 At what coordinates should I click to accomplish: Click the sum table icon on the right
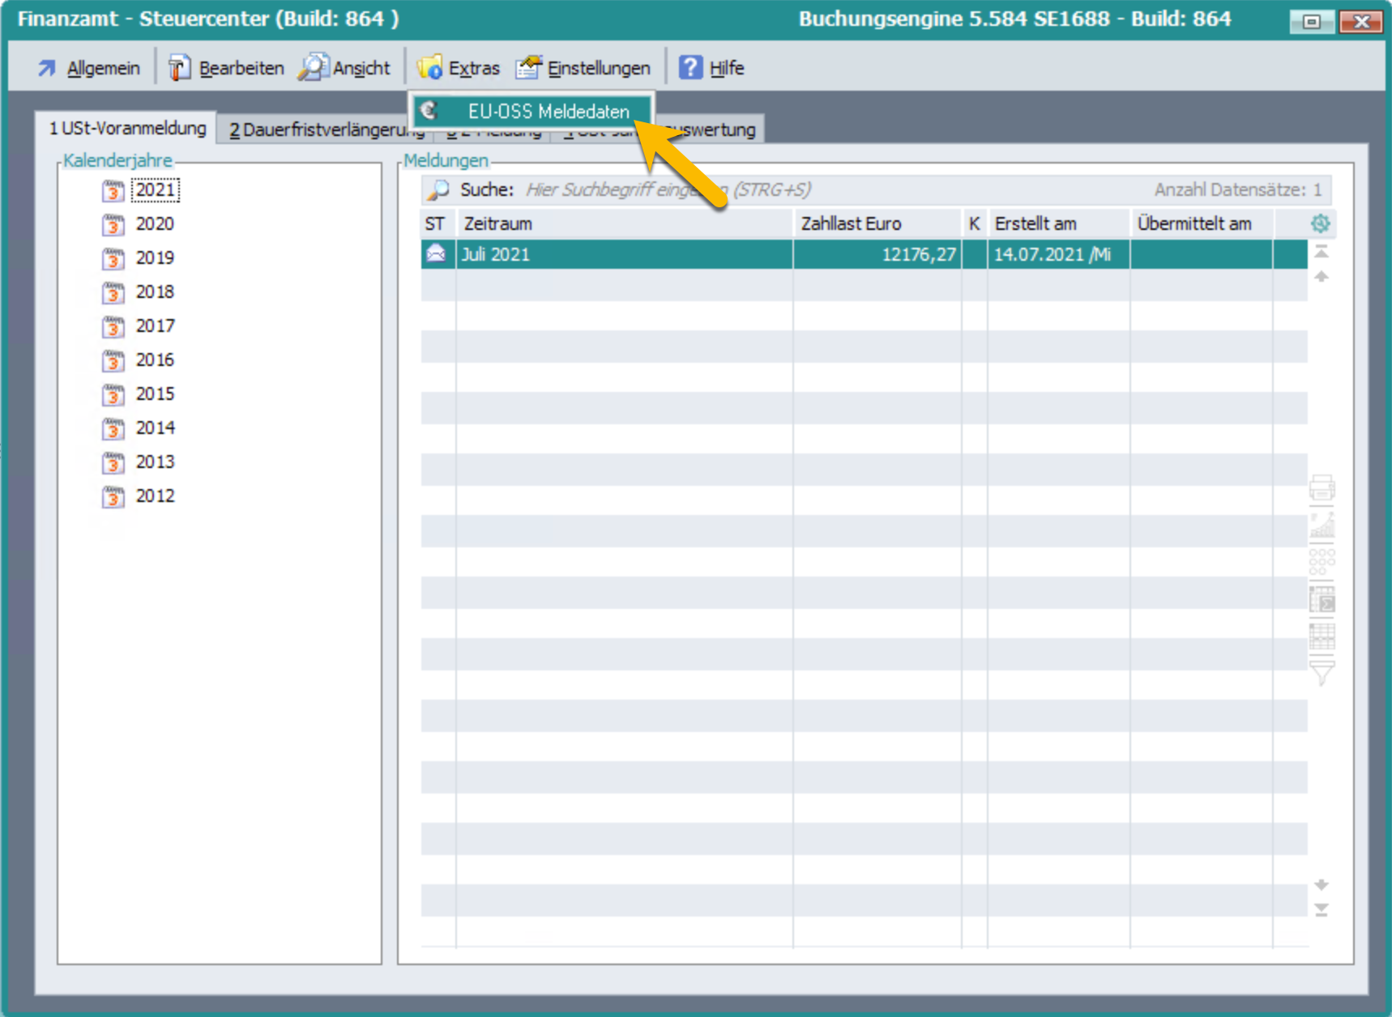(1322, 600)
